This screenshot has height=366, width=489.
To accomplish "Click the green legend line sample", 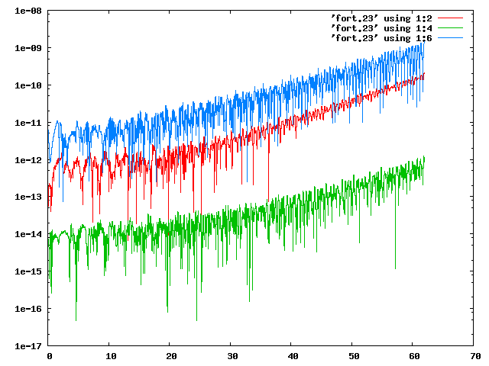I will [x=450, y=28].
